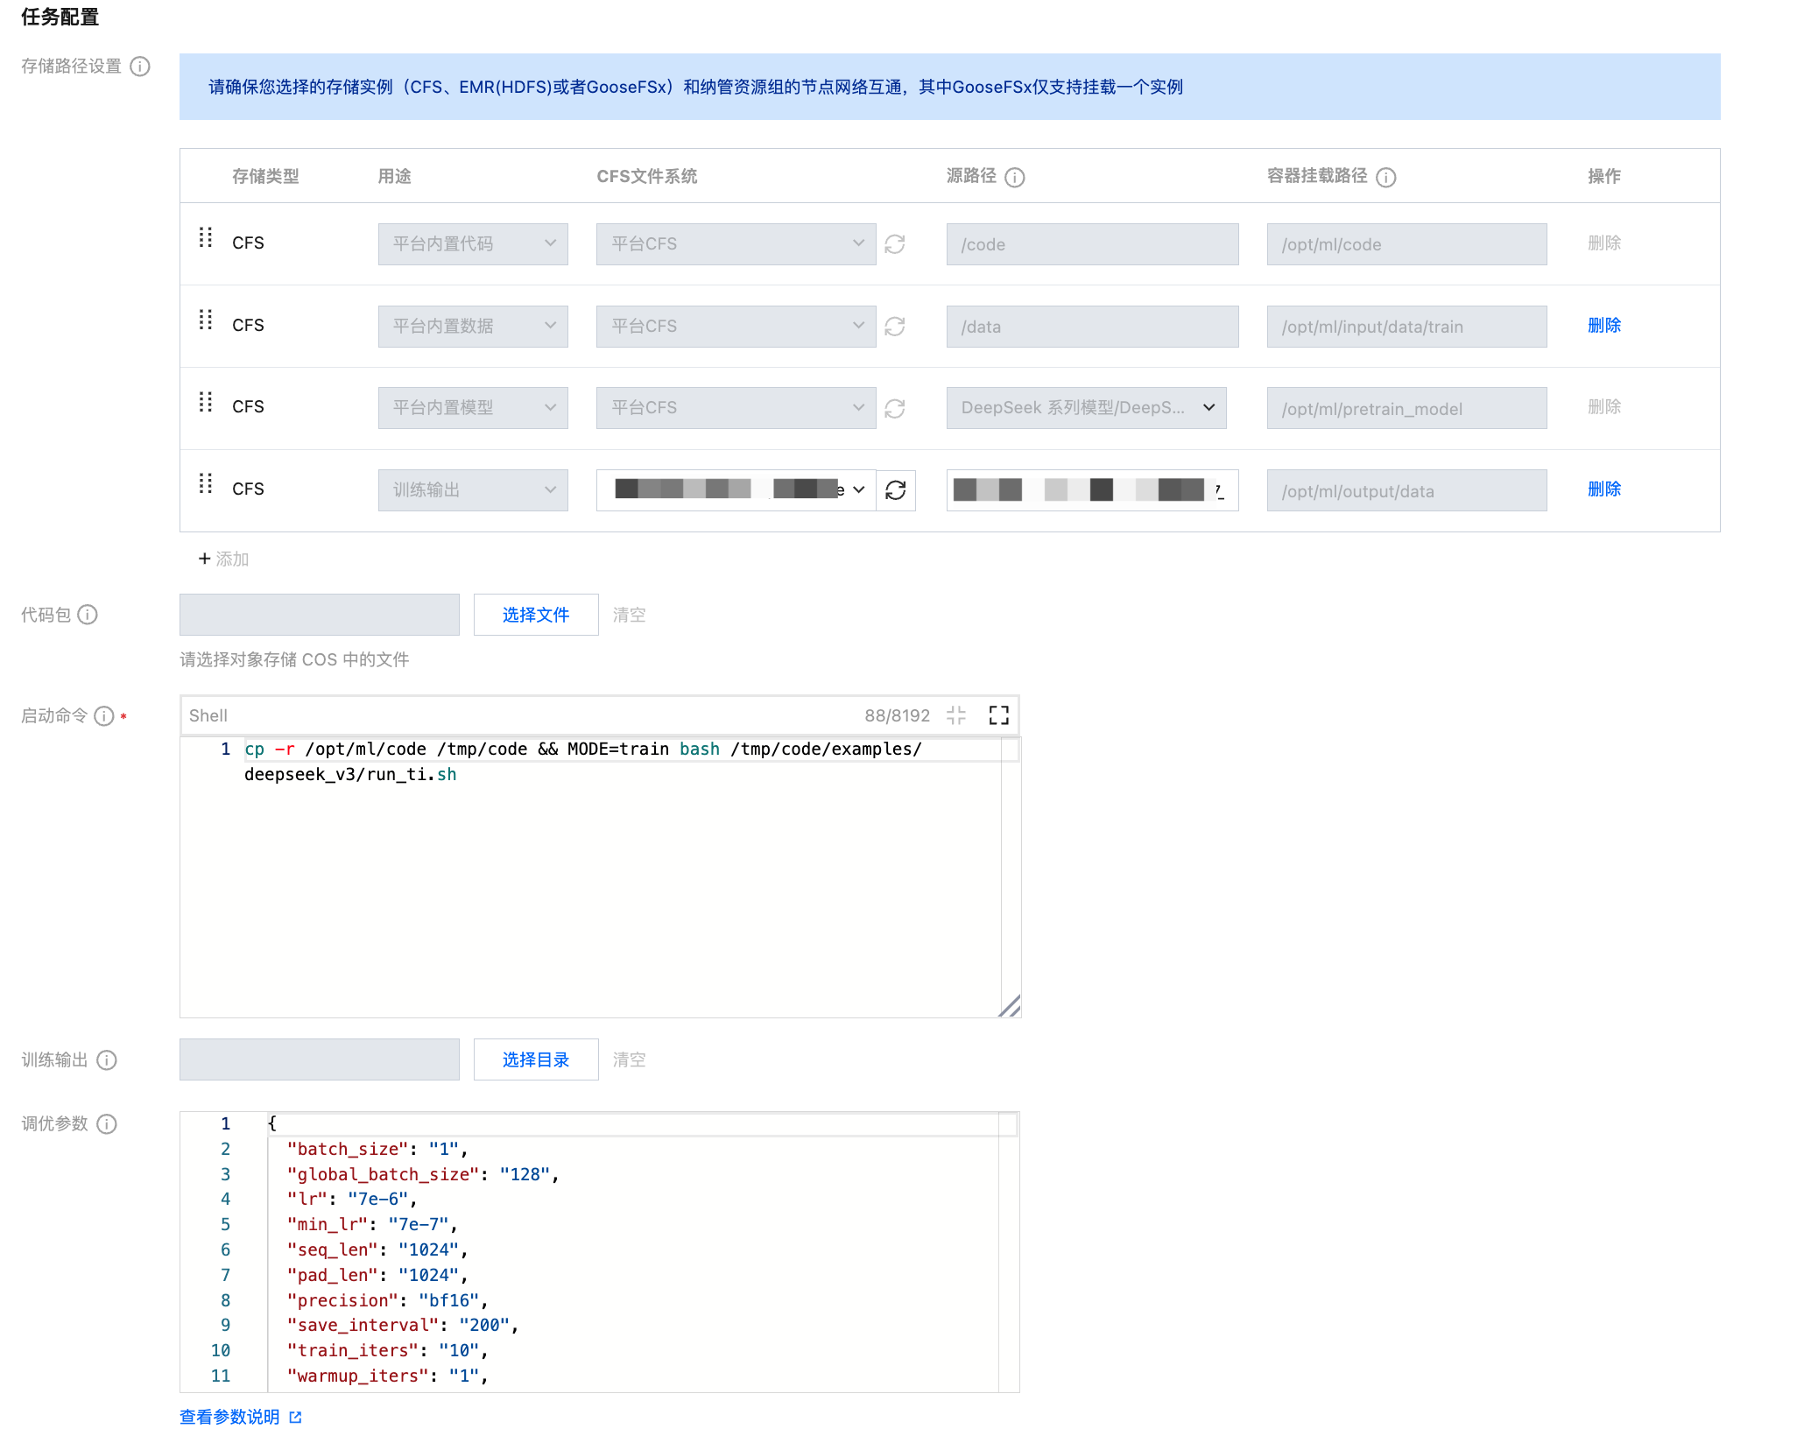Refresh CFS list in /code row

coord(895,244)
